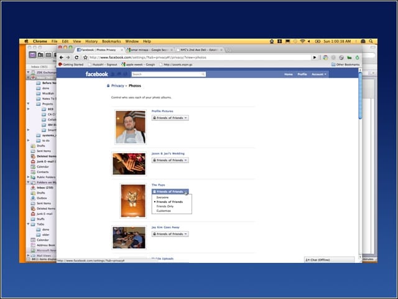The height and width of the screenshot is (299, 398).
Task: Click the Wi-Fi status icon in the menu bar
Action: pyautogui.click(x=302, y=41)
